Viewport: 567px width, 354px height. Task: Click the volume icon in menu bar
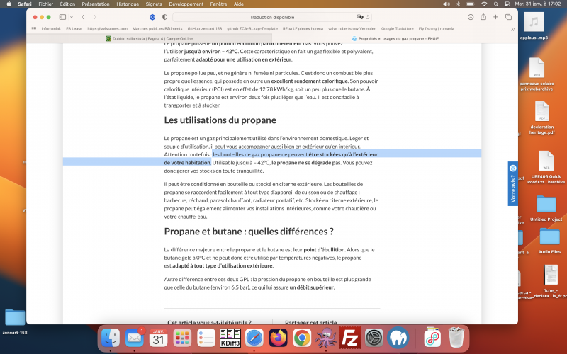coord(447,4)
